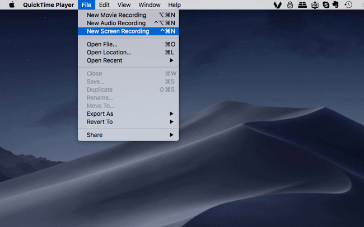
Task: Open the Edit menu
Action: pos(104,5)
